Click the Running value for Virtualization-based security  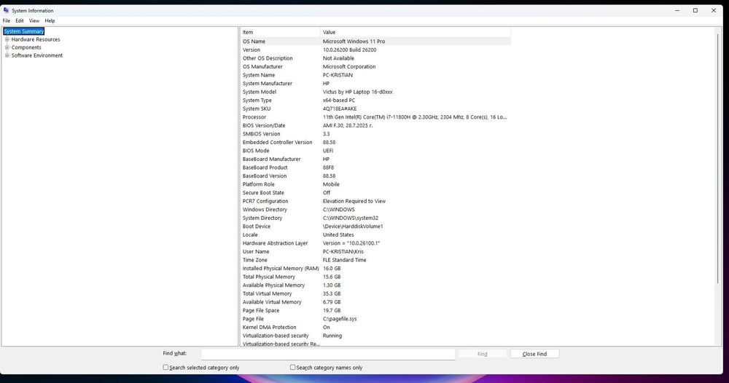pyautogui.click(x=332, y=336)
